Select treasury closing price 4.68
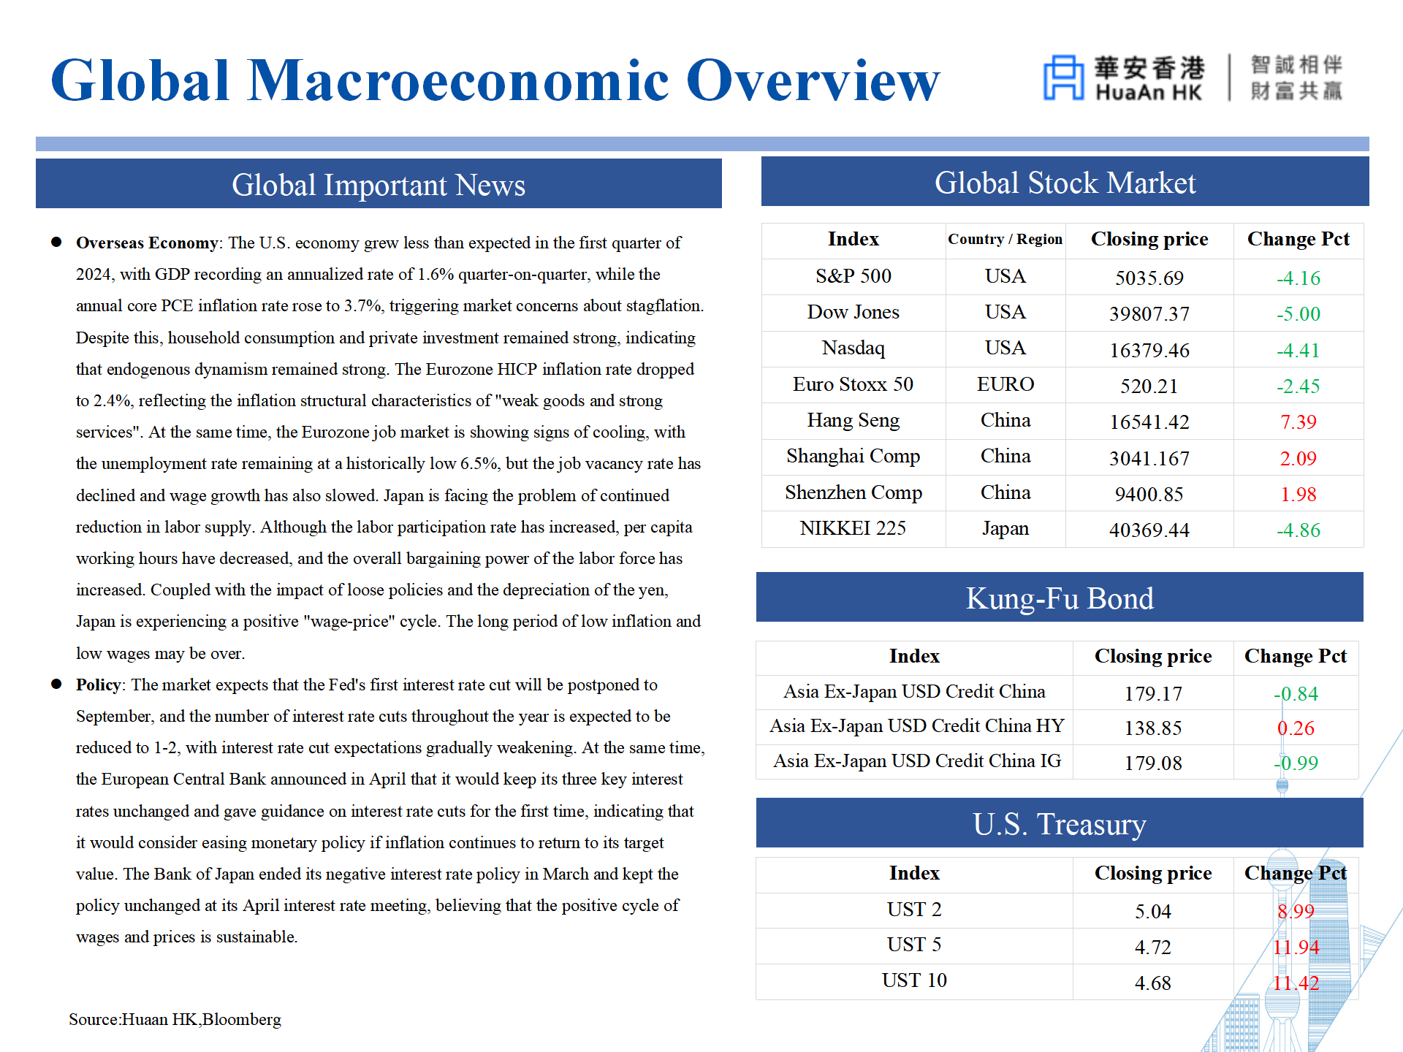Screen dimensions: 1403x1052 pos(1153,983)
